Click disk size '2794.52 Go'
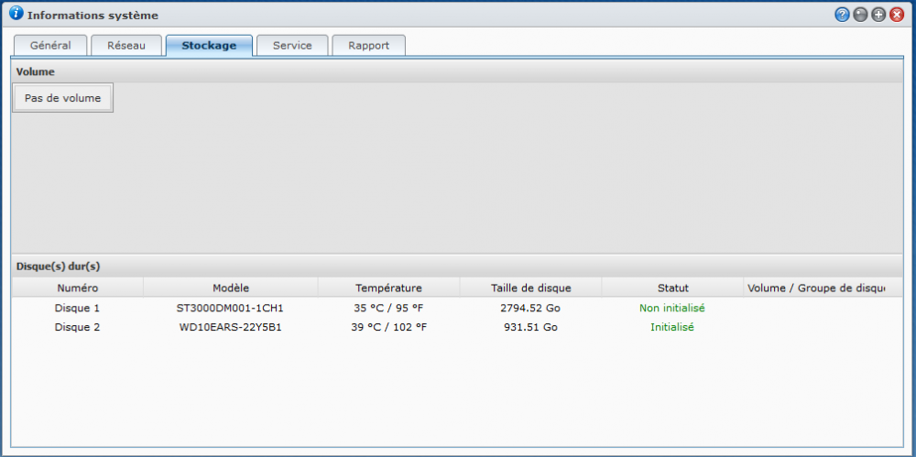The width and height of the screenshot is (916, 457). [x=530, y=308]
